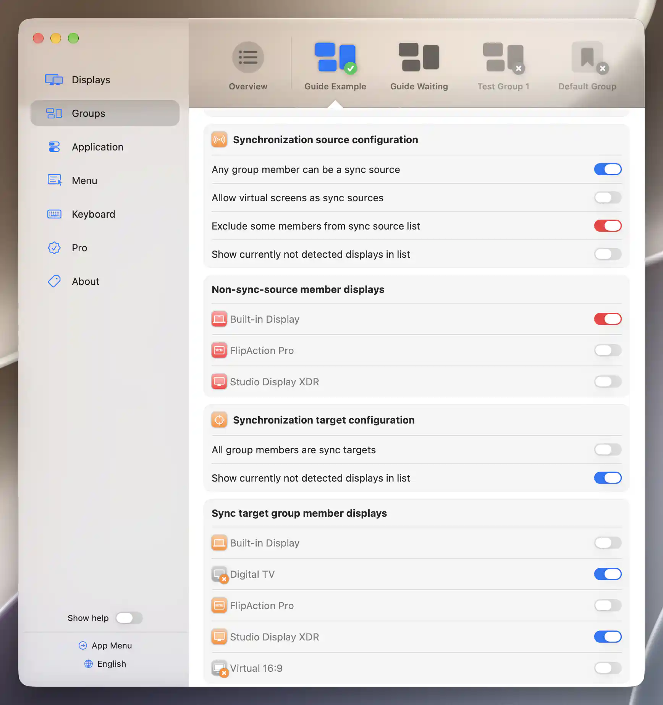663x705 pixels.
Task: Turn off Studio Display XDR sync target
Action: 608,637
